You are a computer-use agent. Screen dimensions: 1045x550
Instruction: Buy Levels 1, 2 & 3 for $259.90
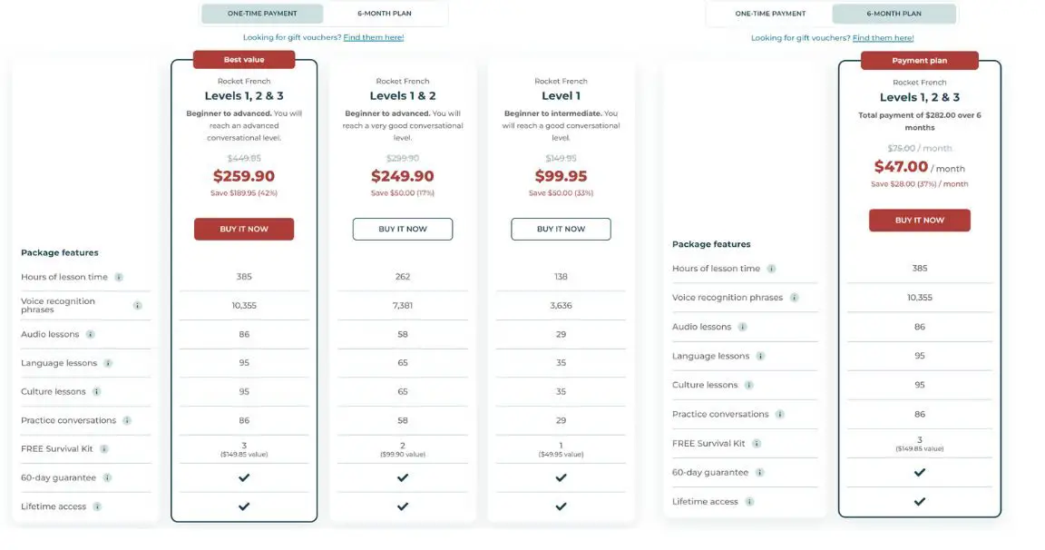point(244,229)
